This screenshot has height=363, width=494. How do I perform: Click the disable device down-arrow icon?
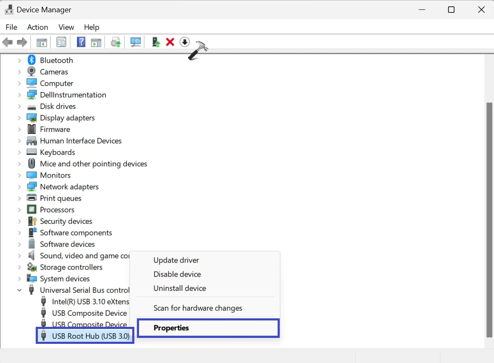(x=185, y=42)
